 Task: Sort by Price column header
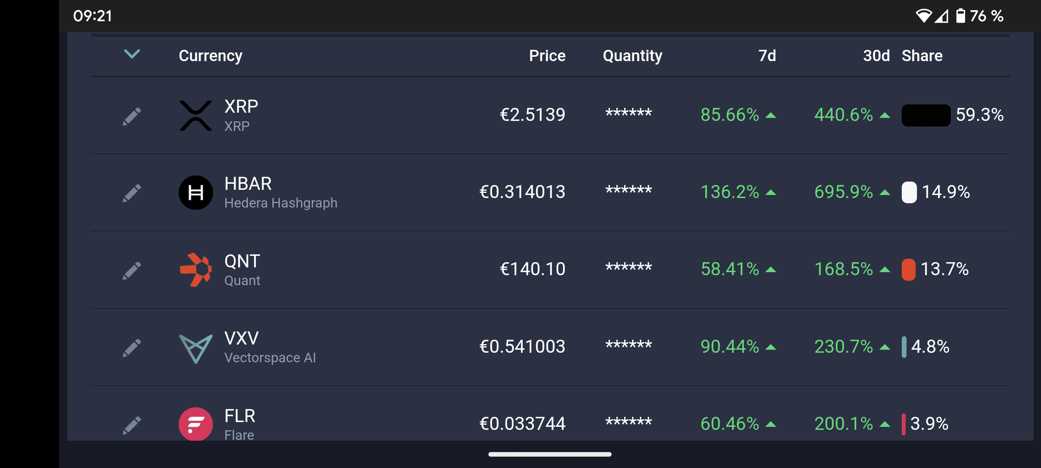[x=547, y=56]
